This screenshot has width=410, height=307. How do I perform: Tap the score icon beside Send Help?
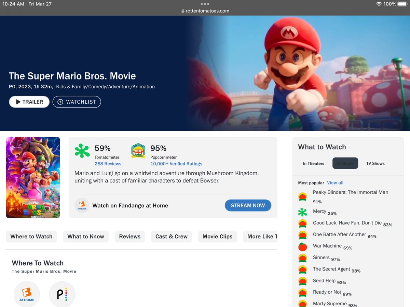point(302,281)
